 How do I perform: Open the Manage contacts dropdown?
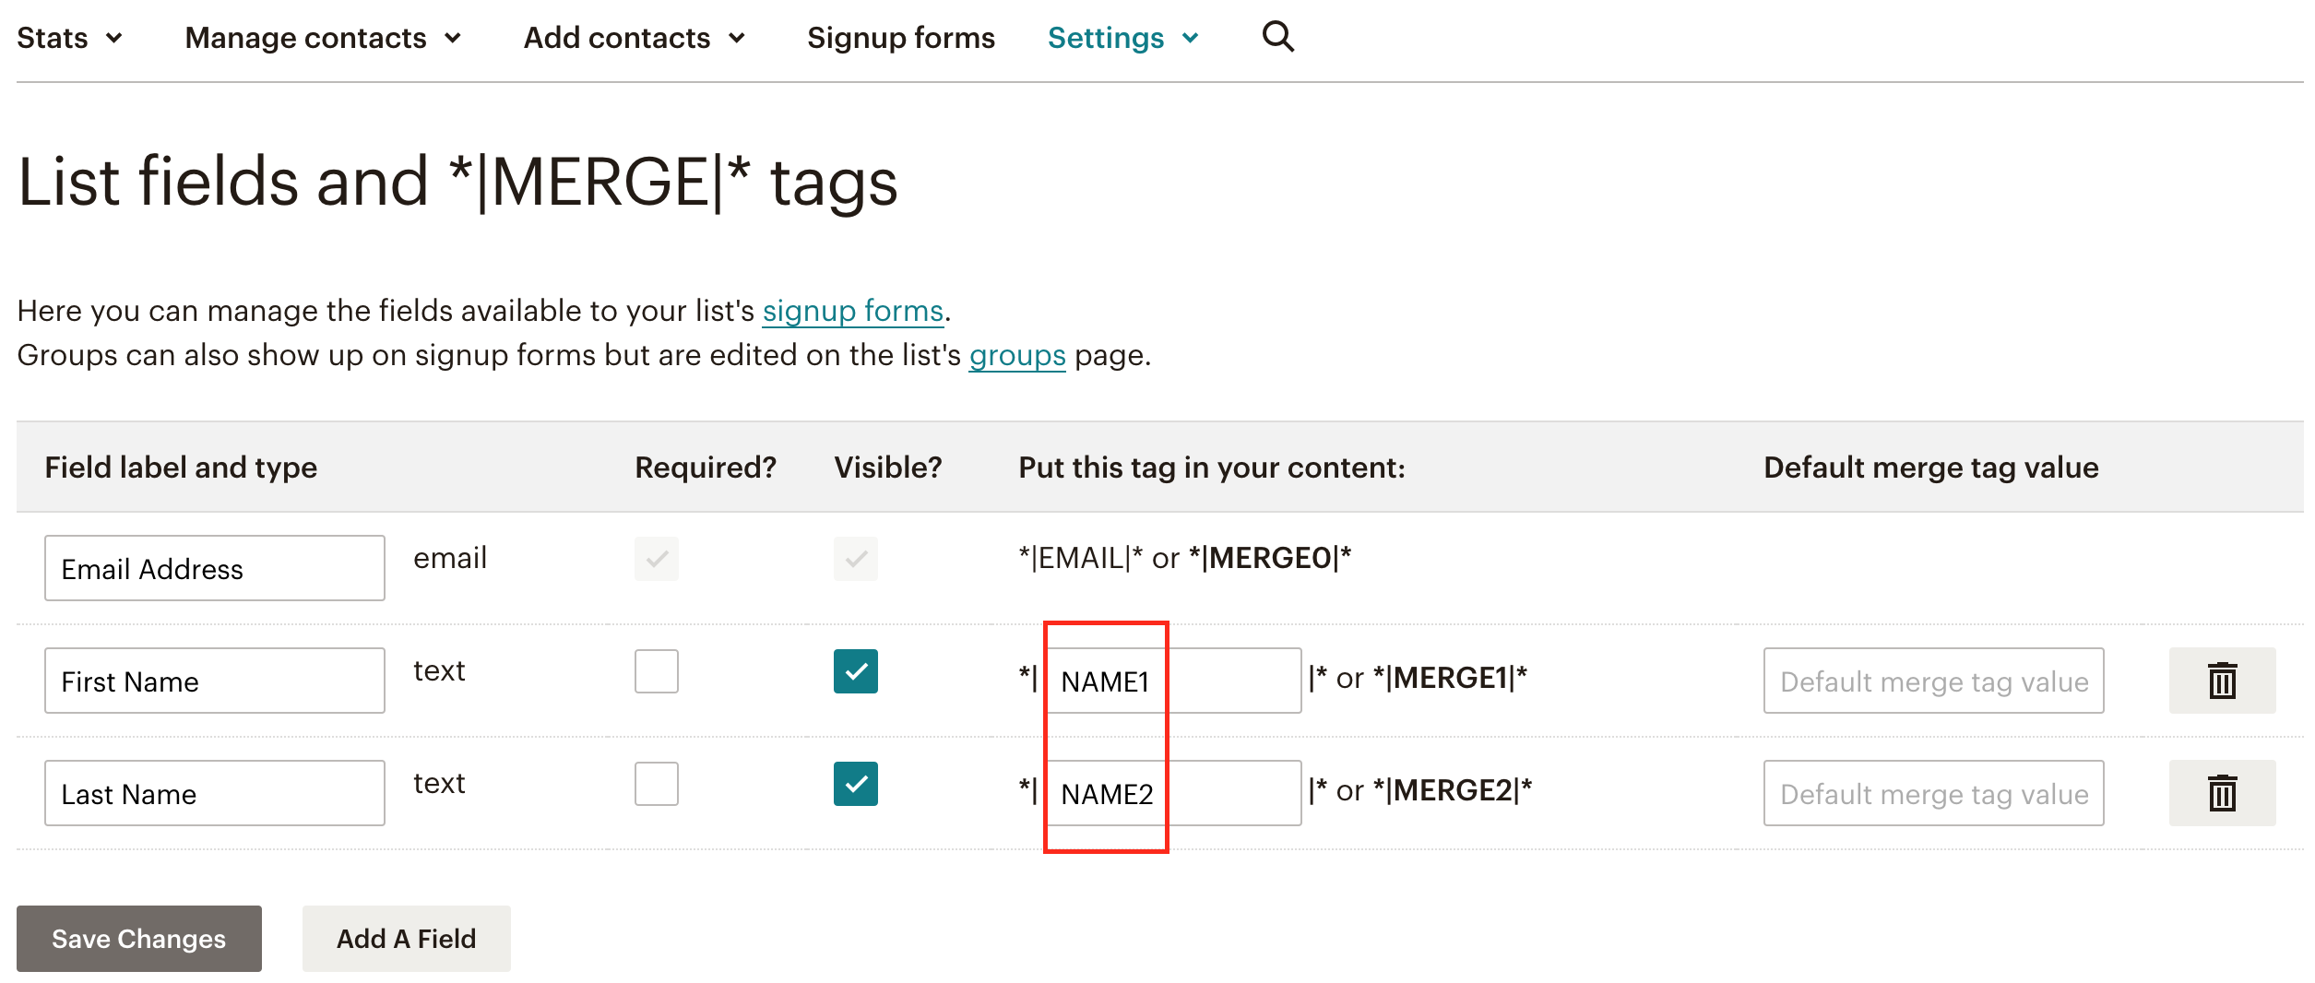[323, 38]
